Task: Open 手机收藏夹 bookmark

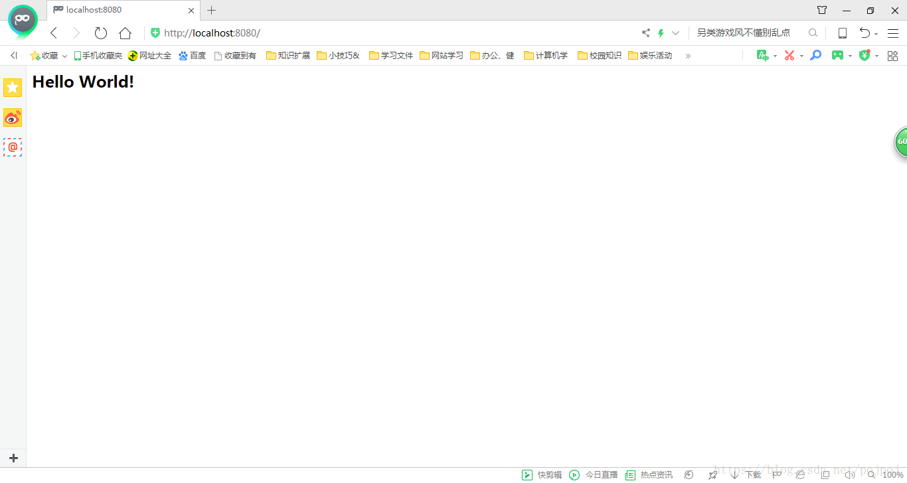Action: (x=98, y=56)
